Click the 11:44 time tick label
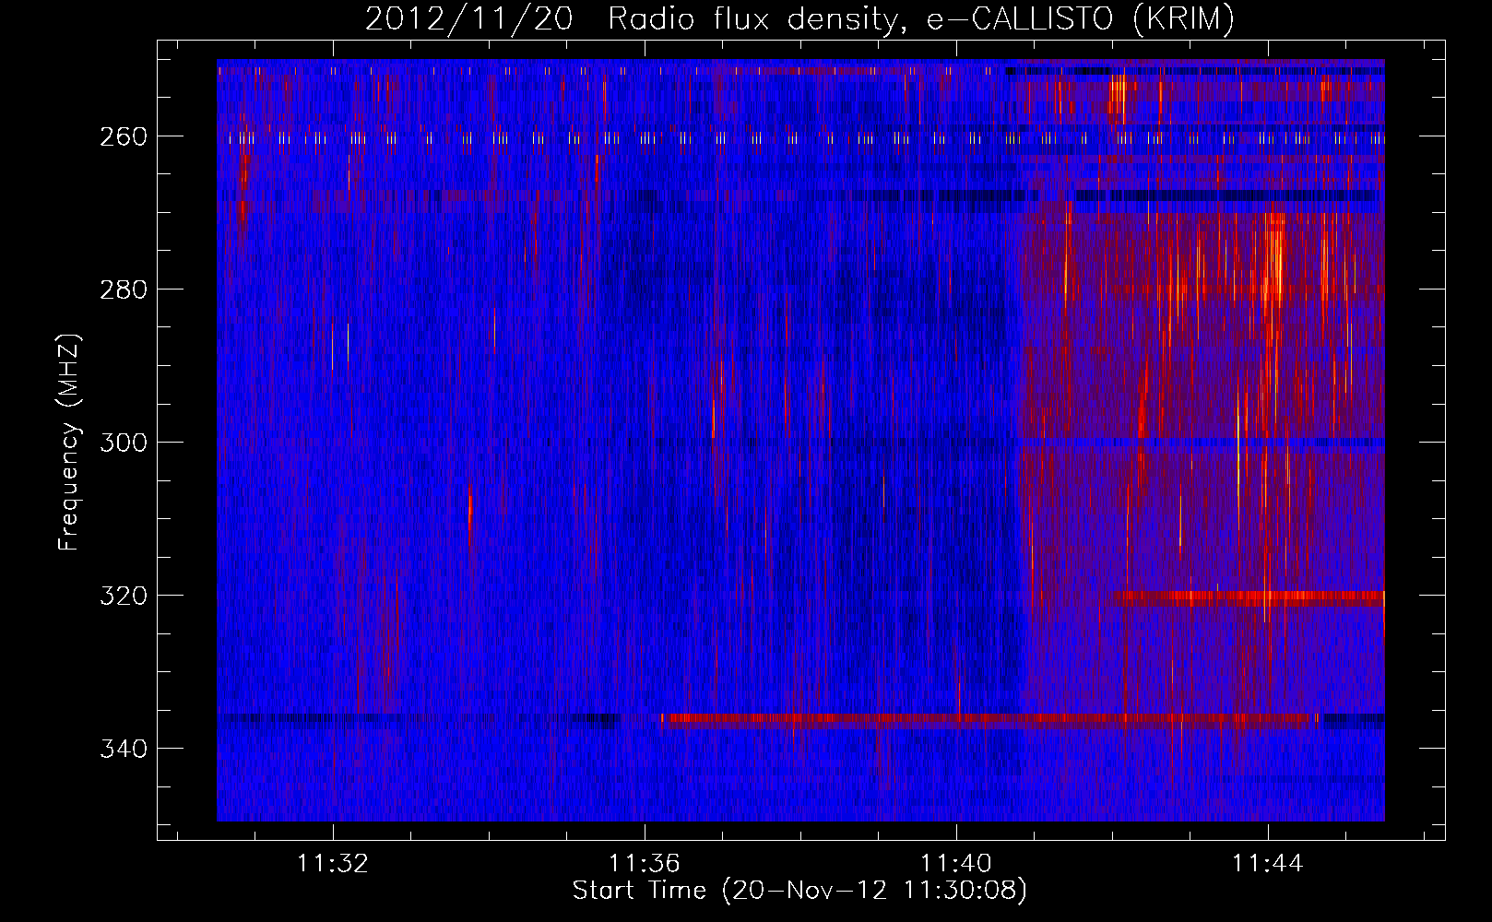Viewport: 1492px width, 922px height. 1268,863
